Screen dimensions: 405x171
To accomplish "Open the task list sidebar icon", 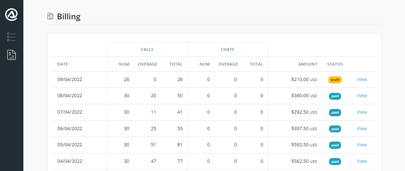I will pos(12,37).
